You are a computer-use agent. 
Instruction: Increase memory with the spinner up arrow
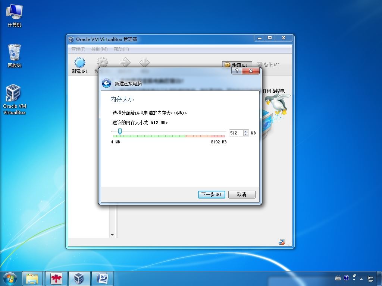click(x=246, y=131)
